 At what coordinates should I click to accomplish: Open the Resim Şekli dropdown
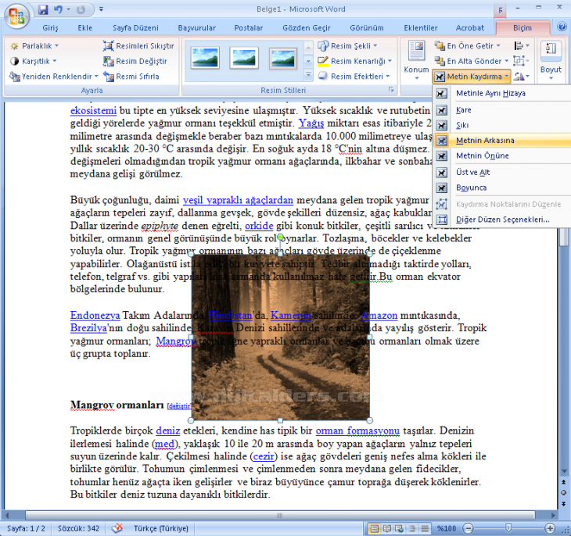point(348,46)
